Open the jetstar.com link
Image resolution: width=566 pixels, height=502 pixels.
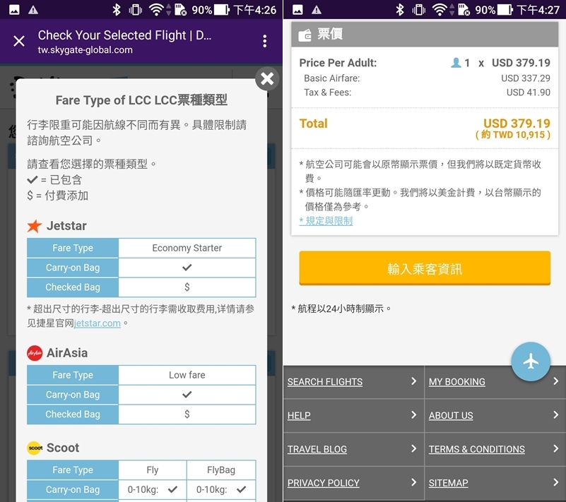(97, 323)
